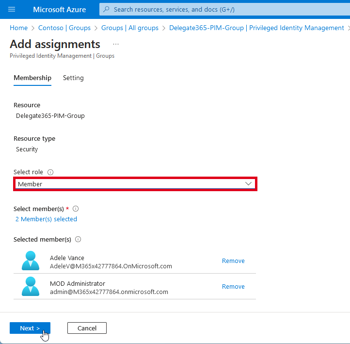This screenshot has height=344, width=350.
Task: Click MOD Administrator's avatar icon
Action: pos(31,286)
